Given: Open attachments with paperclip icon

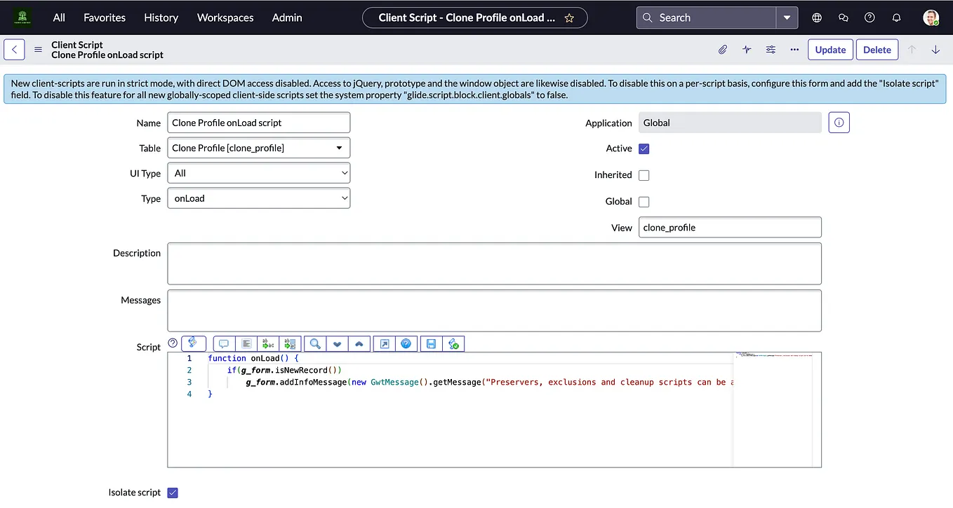Looking at the screenshot, I should (x=721, y=49).
